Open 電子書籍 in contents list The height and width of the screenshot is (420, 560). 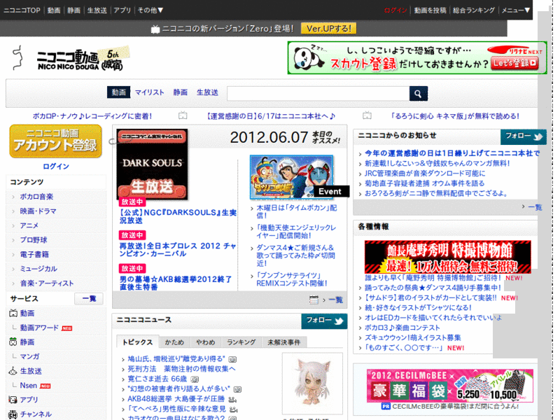click(34, 254)
